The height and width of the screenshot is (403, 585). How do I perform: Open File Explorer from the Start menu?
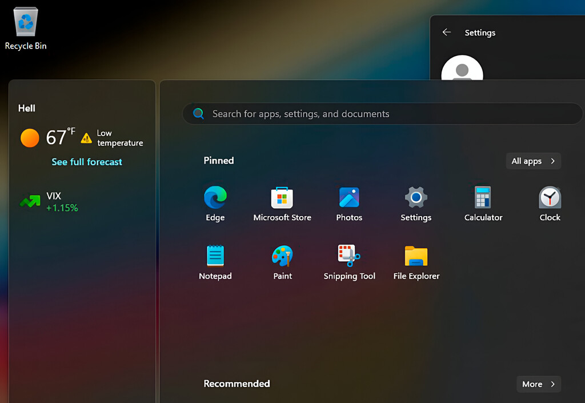coord(416,256)
